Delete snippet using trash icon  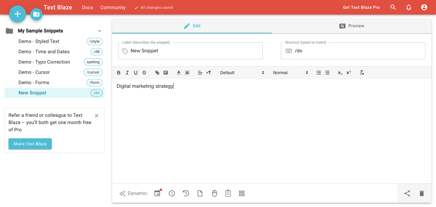(x=422, y=193)
